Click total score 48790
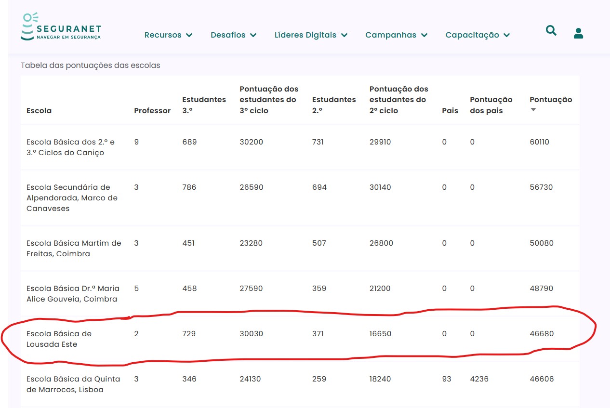The height and width of the screenshot is (408, 610). pyautogui.click(x=541, y=289)
